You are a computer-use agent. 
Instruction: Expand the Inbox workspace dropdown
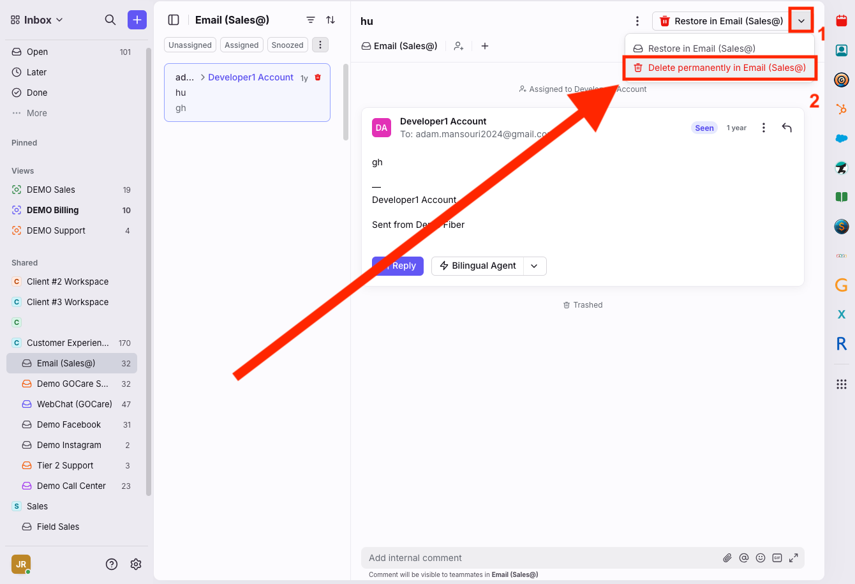pyautogui.click(x=37, y=20)
